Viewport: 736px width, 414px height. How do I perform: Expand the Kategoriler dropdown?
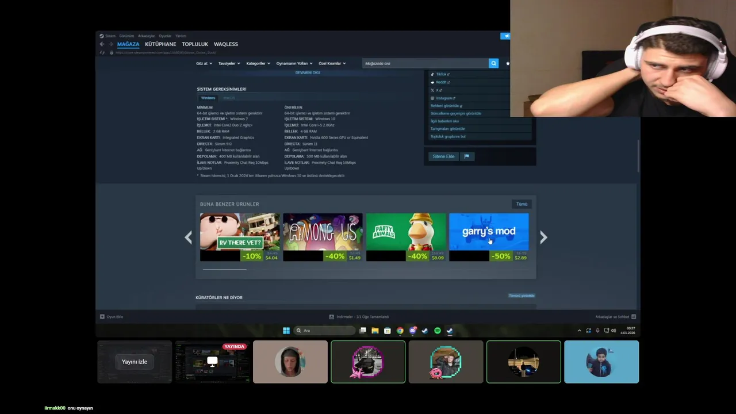point(258,63)
